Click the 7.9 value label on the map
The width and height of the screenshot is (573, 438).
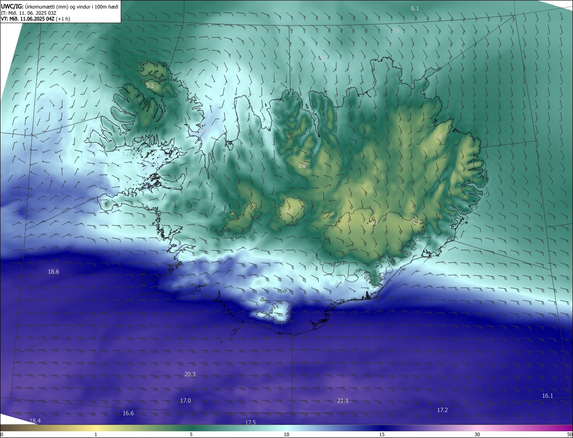[395, 31]
